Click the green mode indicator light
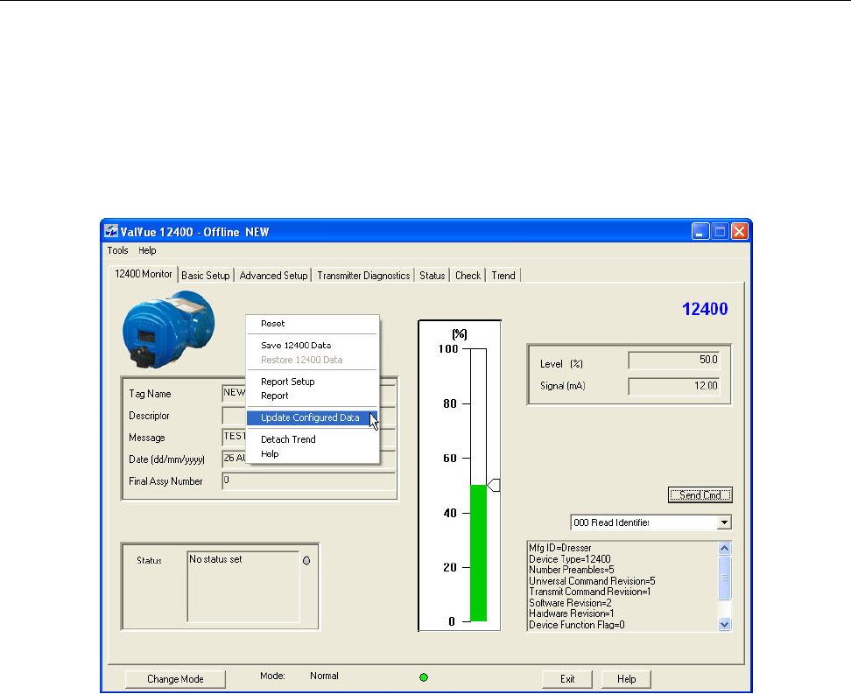This screenshot has width=851, height=694. pyautogui.click(x=424, y=677)
